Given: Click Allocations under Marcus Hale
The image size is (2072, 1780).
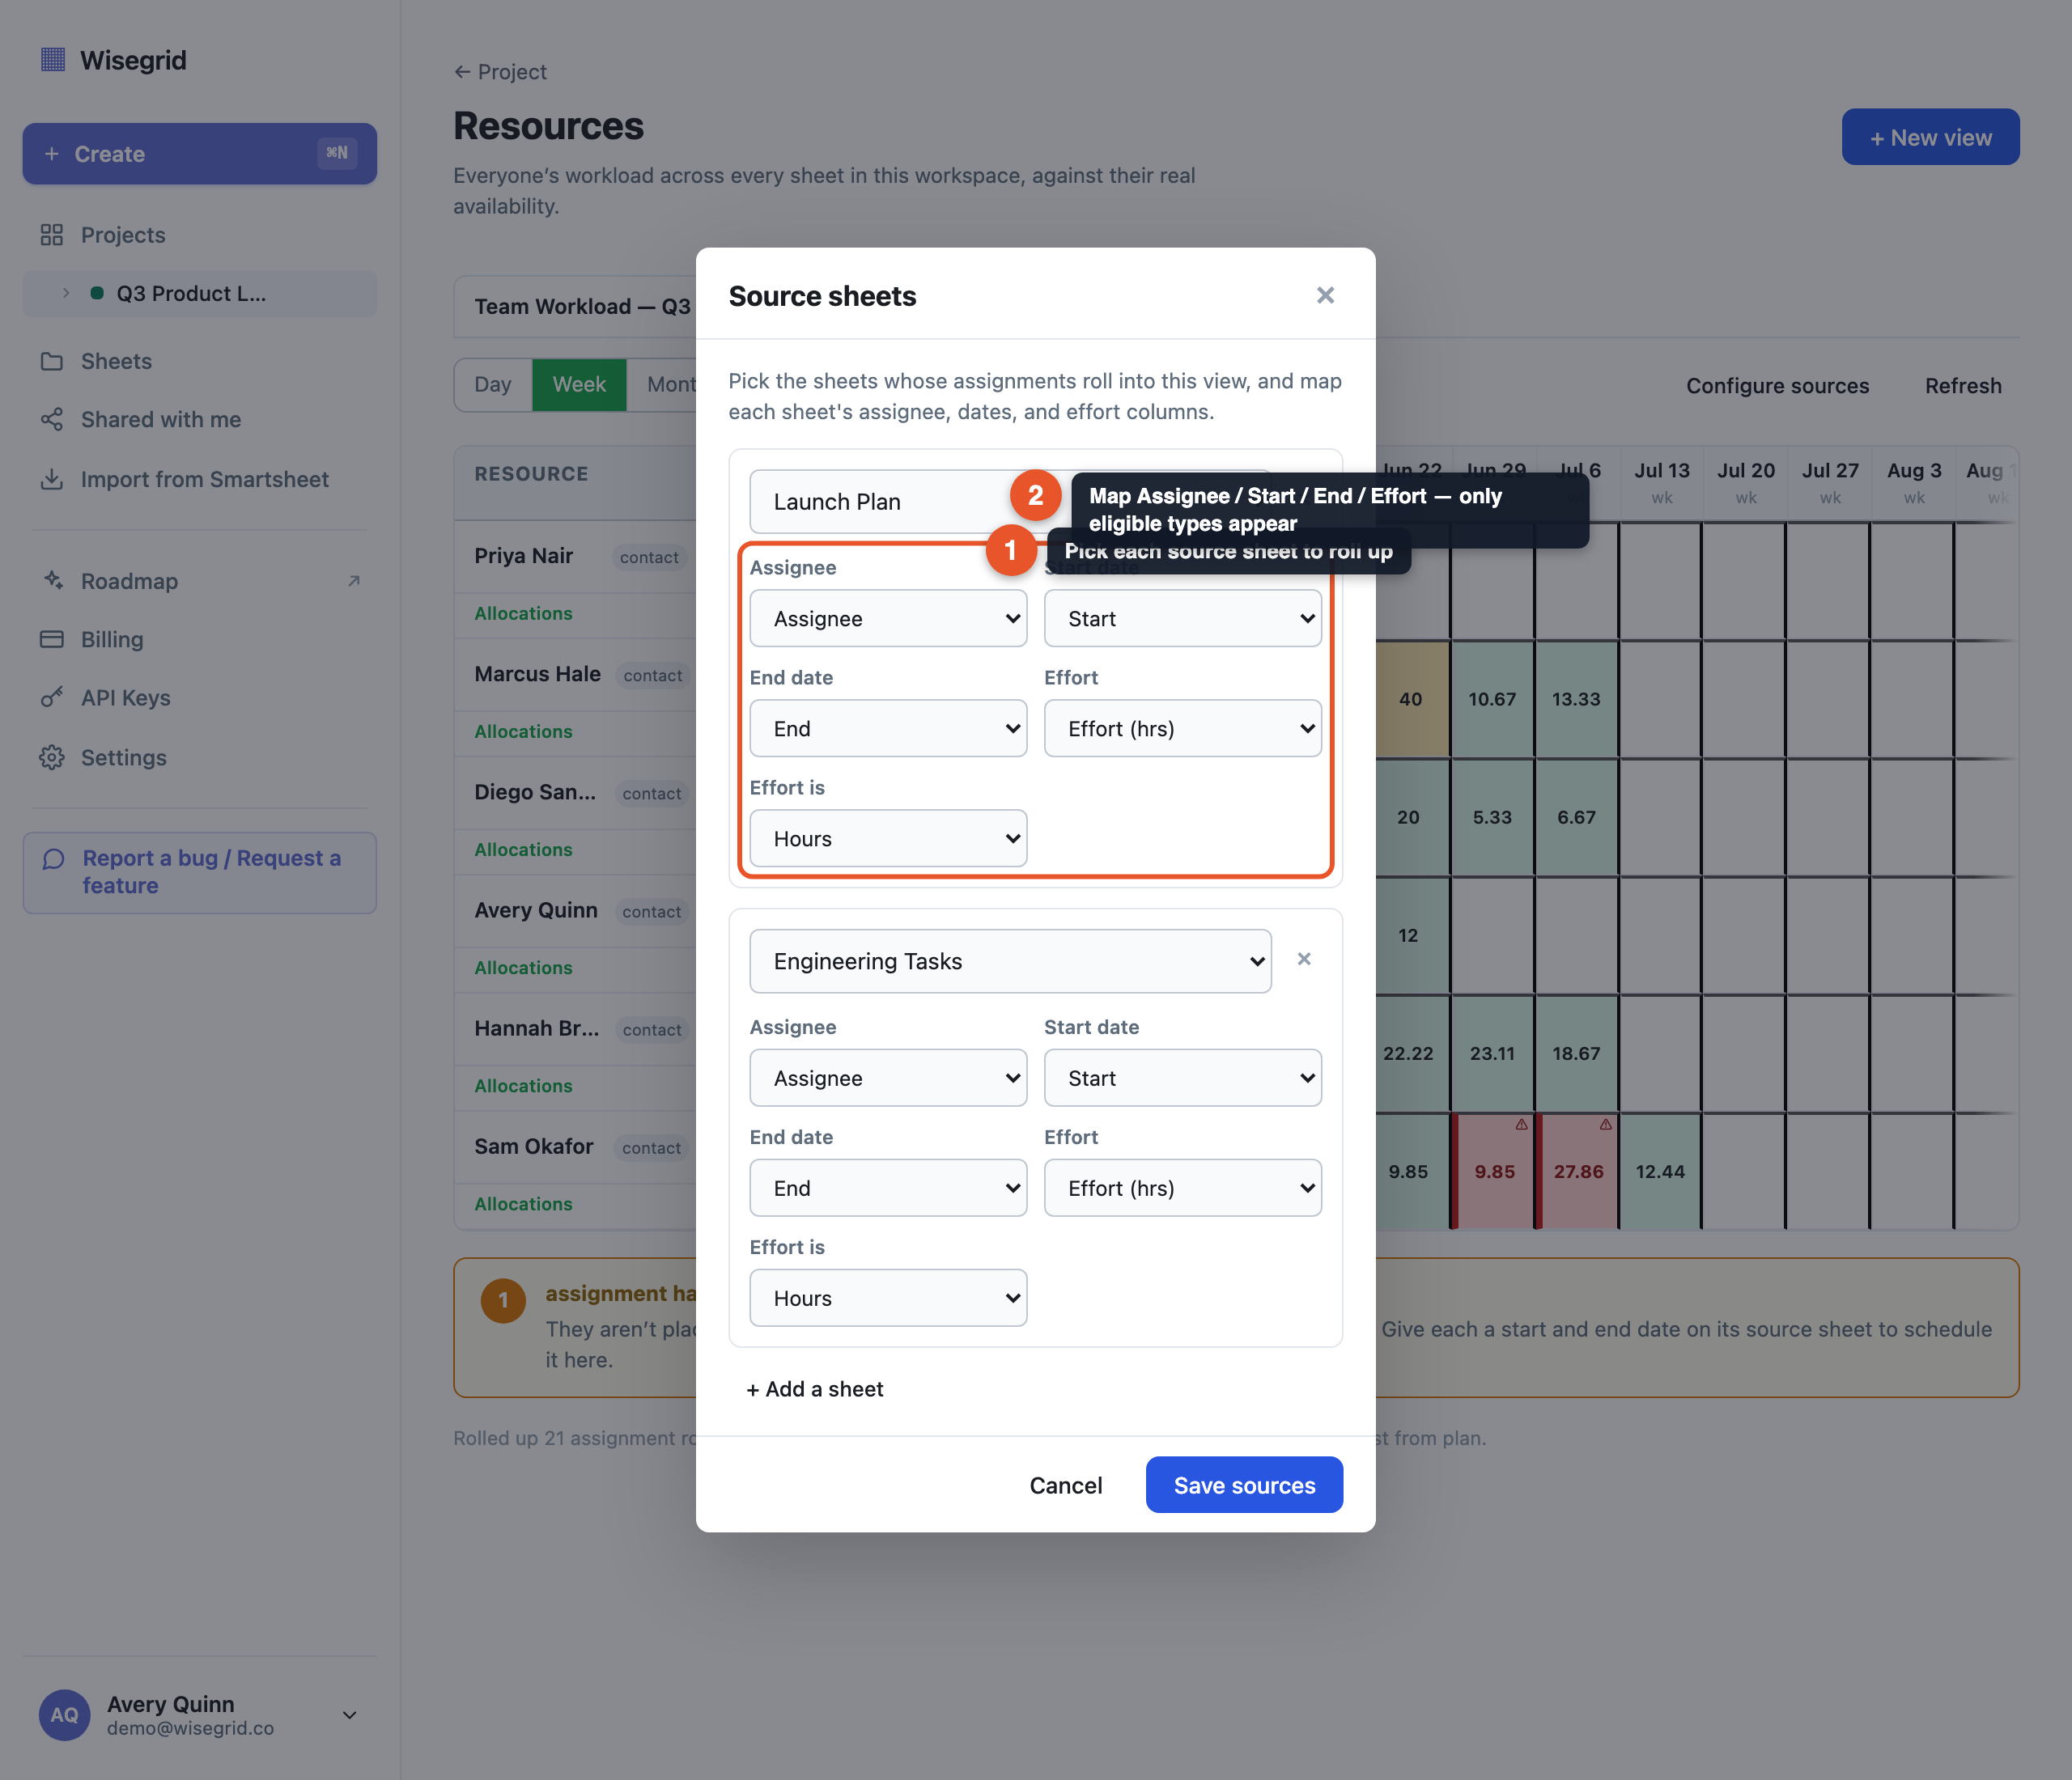Looking at the screenshot, I should click(x=523, y=731).
